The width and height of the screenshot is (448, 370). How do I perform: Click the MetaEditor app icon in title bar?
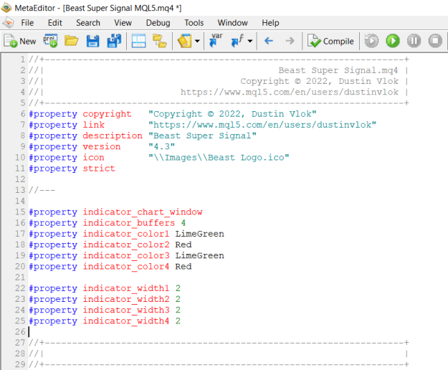(6, 8)
